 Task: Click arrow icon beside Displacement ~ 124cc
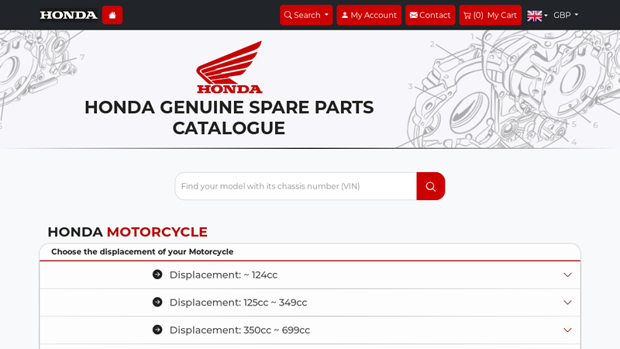(157, 275)
